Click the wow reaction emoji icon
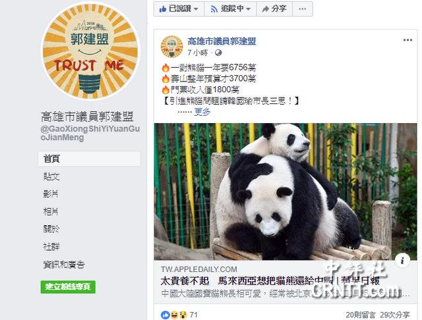Viewport: 422px width, 320px height. [183, 315]
